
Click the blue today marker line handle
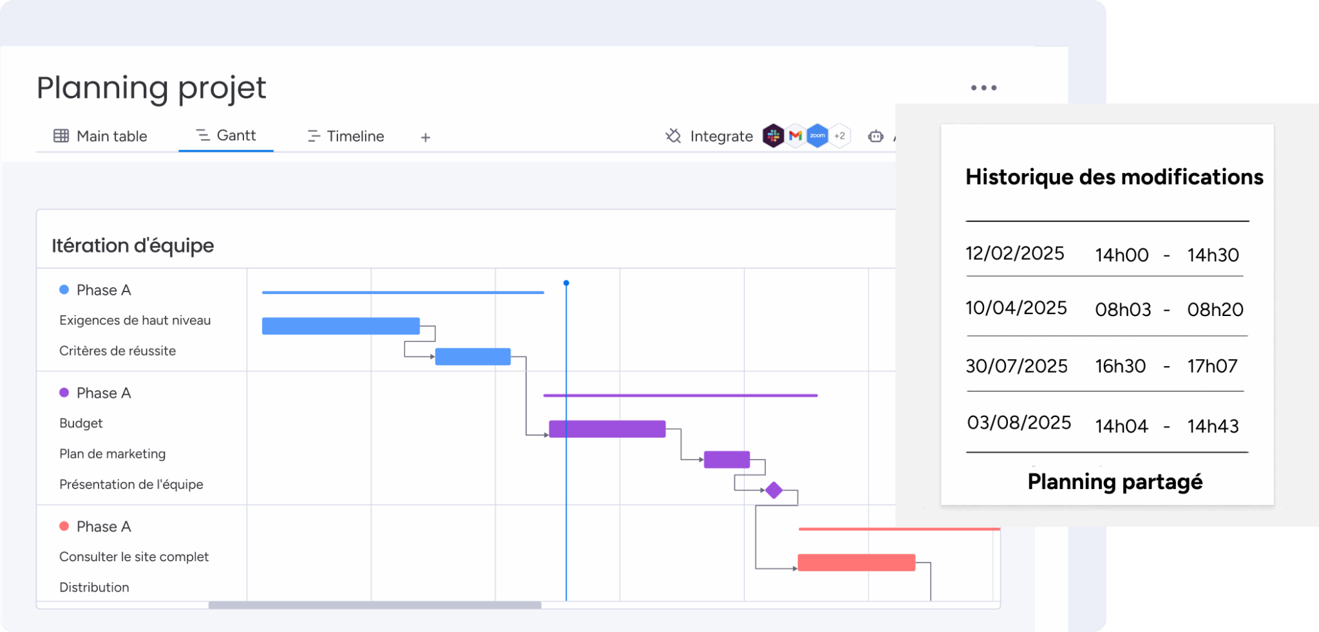pos(566,283)
